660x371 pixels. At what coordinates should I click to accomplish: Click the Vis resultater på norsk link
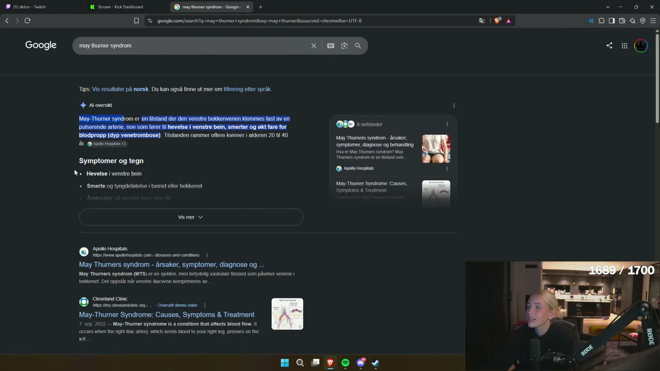pyautogui.click(x=120, y=89)
